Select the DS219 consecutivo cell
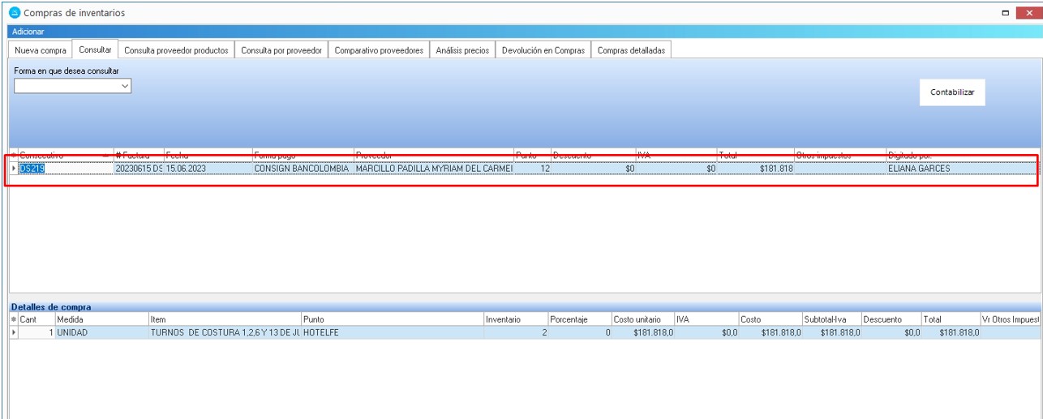 (x=65, y=169)
